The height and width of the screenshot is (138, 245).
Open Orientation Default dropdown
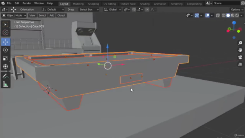click(x=53, y=10)
